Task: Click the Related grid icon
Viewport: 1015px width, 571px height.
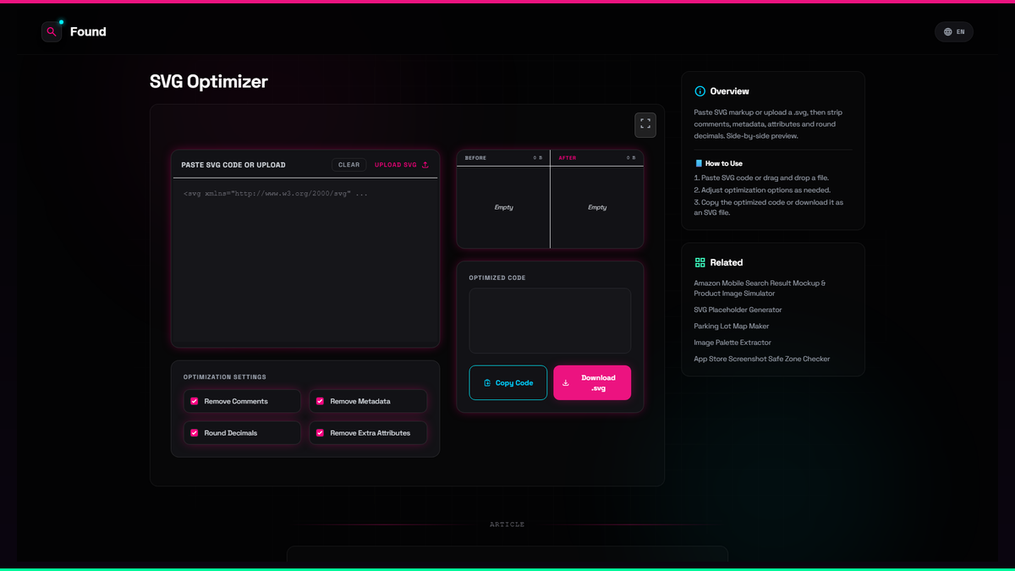Action: (700, 262)
